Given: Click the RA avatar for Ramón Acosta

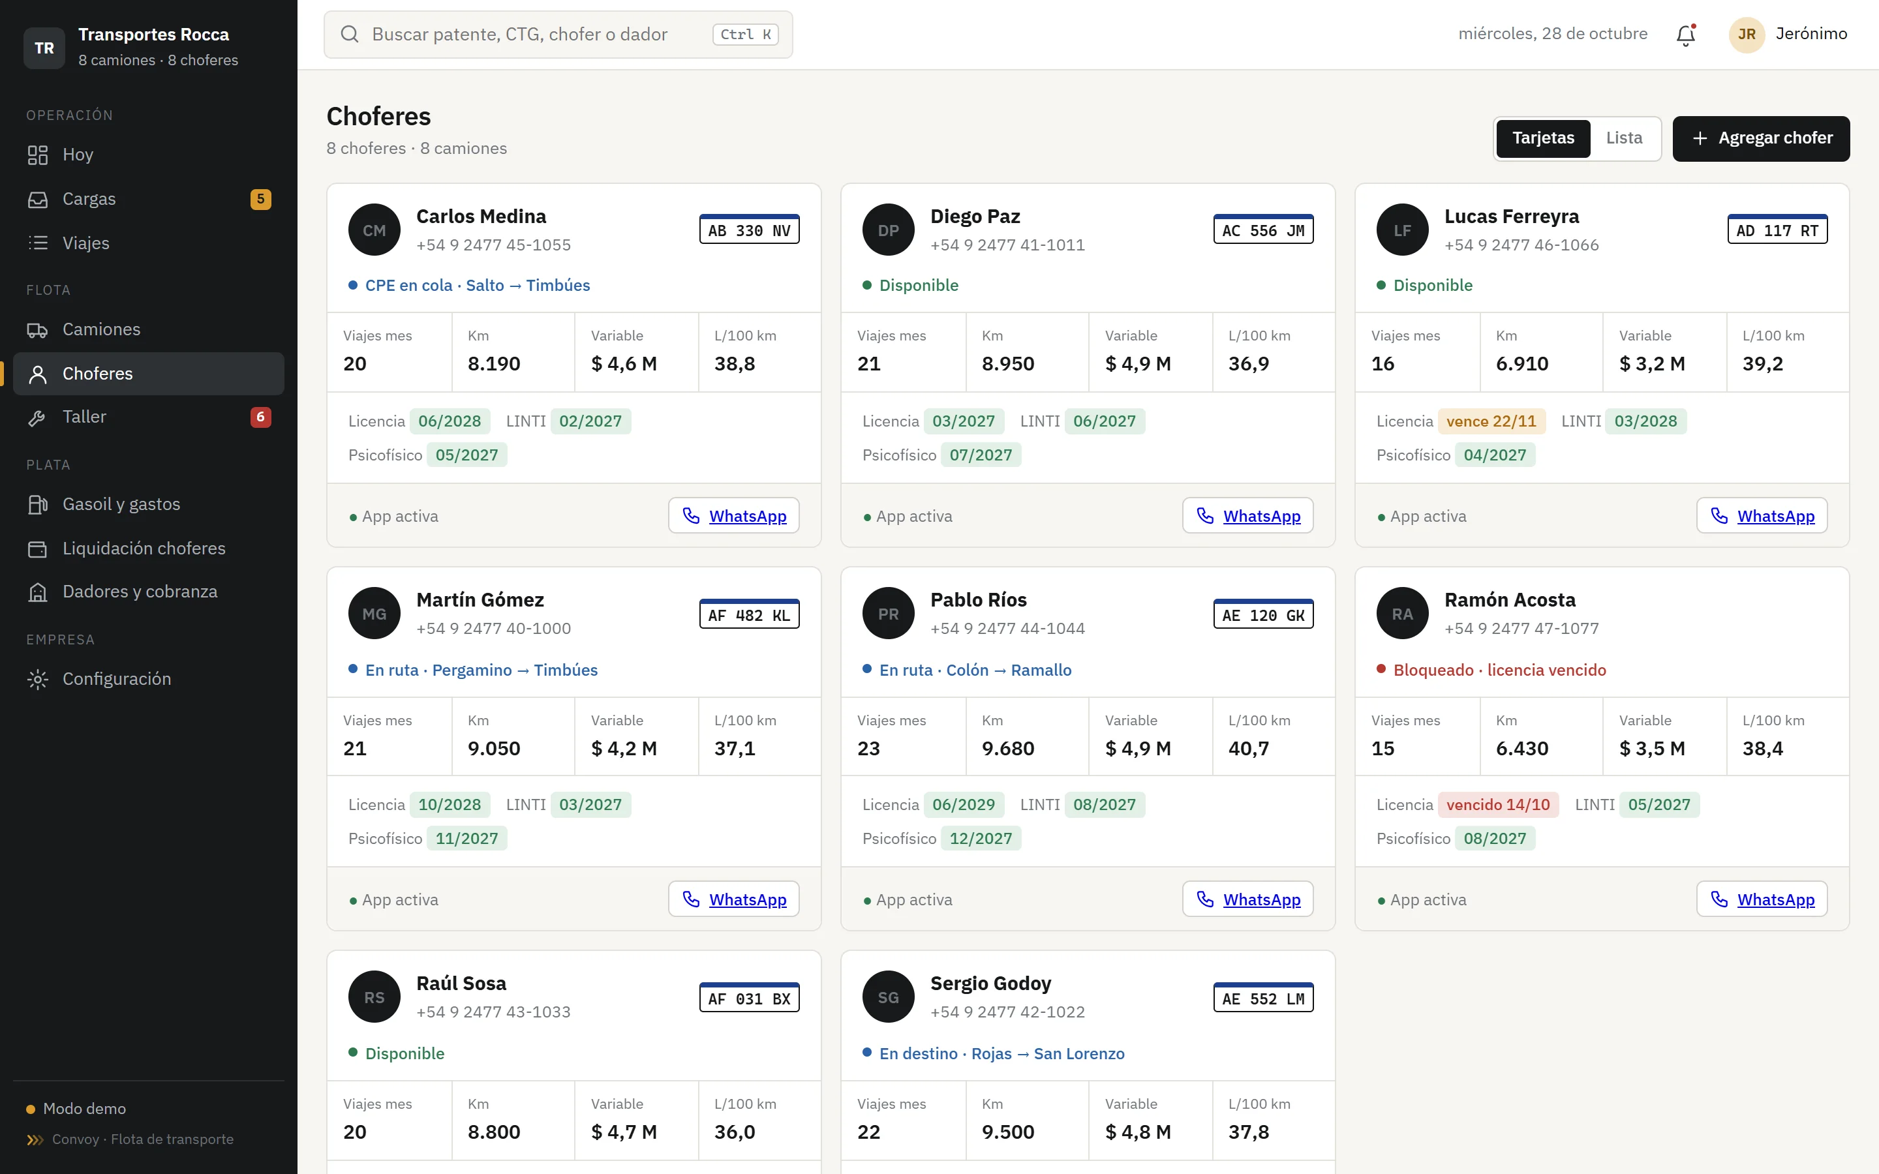Looking at the screenshot, I should click(x=1402, y=613).
